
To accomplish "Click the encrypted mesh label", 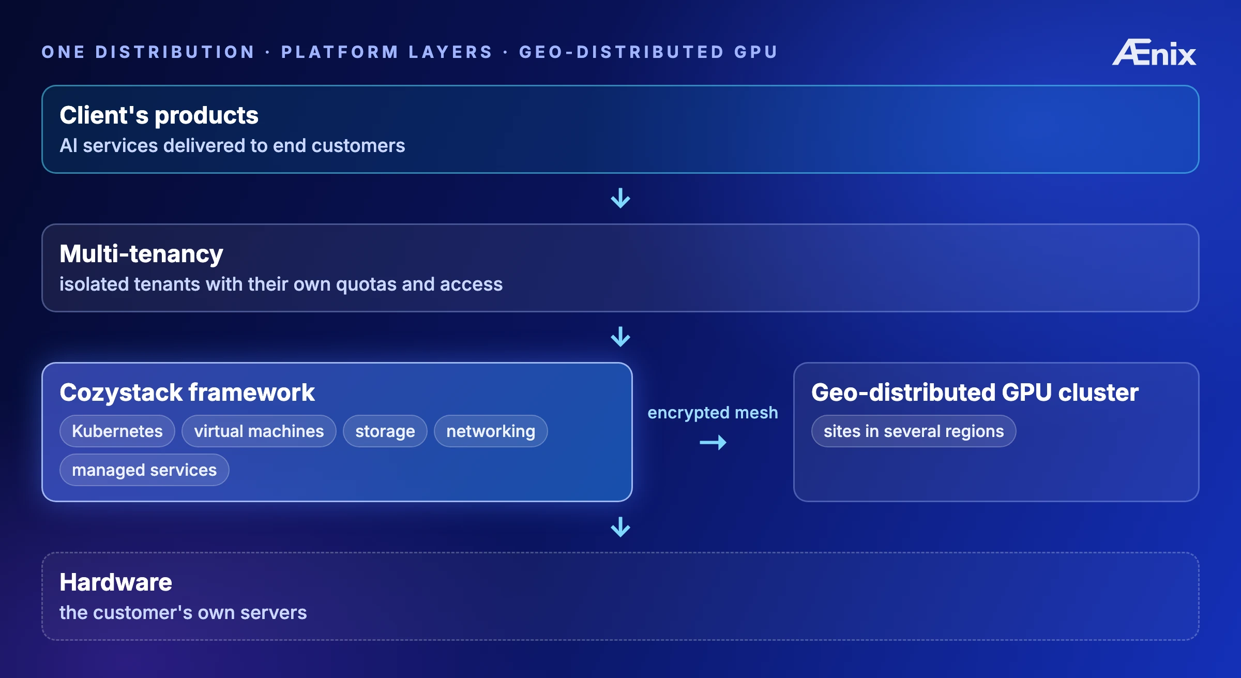I will click(713, 413).
